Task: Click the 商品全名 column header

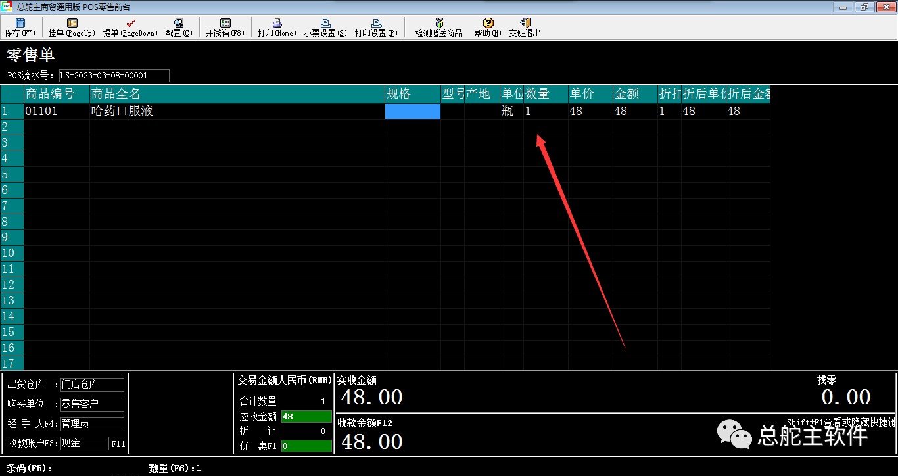Action: [237, 94]
